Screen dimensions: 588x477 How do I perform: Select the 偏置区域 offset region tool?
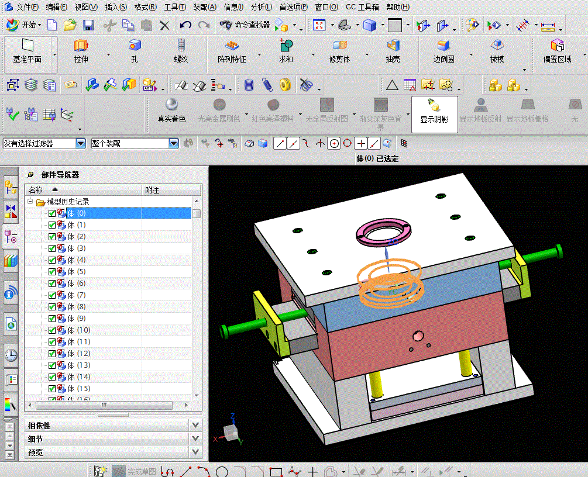pos(557,51)
